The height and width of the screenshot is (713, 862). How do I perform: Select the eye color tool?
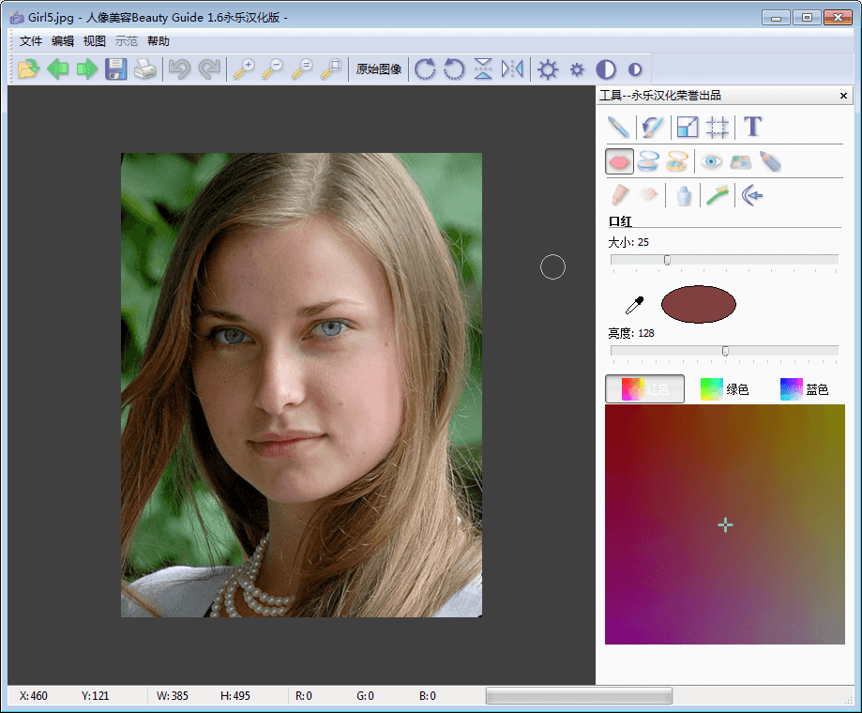(x=711, y=161)
